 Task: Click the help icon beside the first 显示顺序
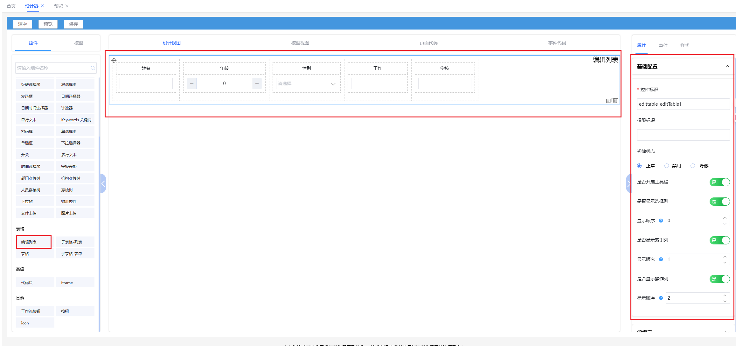click(x=661, y=221)
